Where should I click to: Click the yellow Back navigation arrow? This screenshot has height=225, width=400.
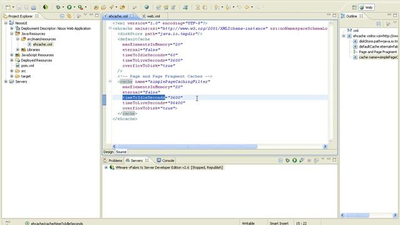click(x=247, y=7)
